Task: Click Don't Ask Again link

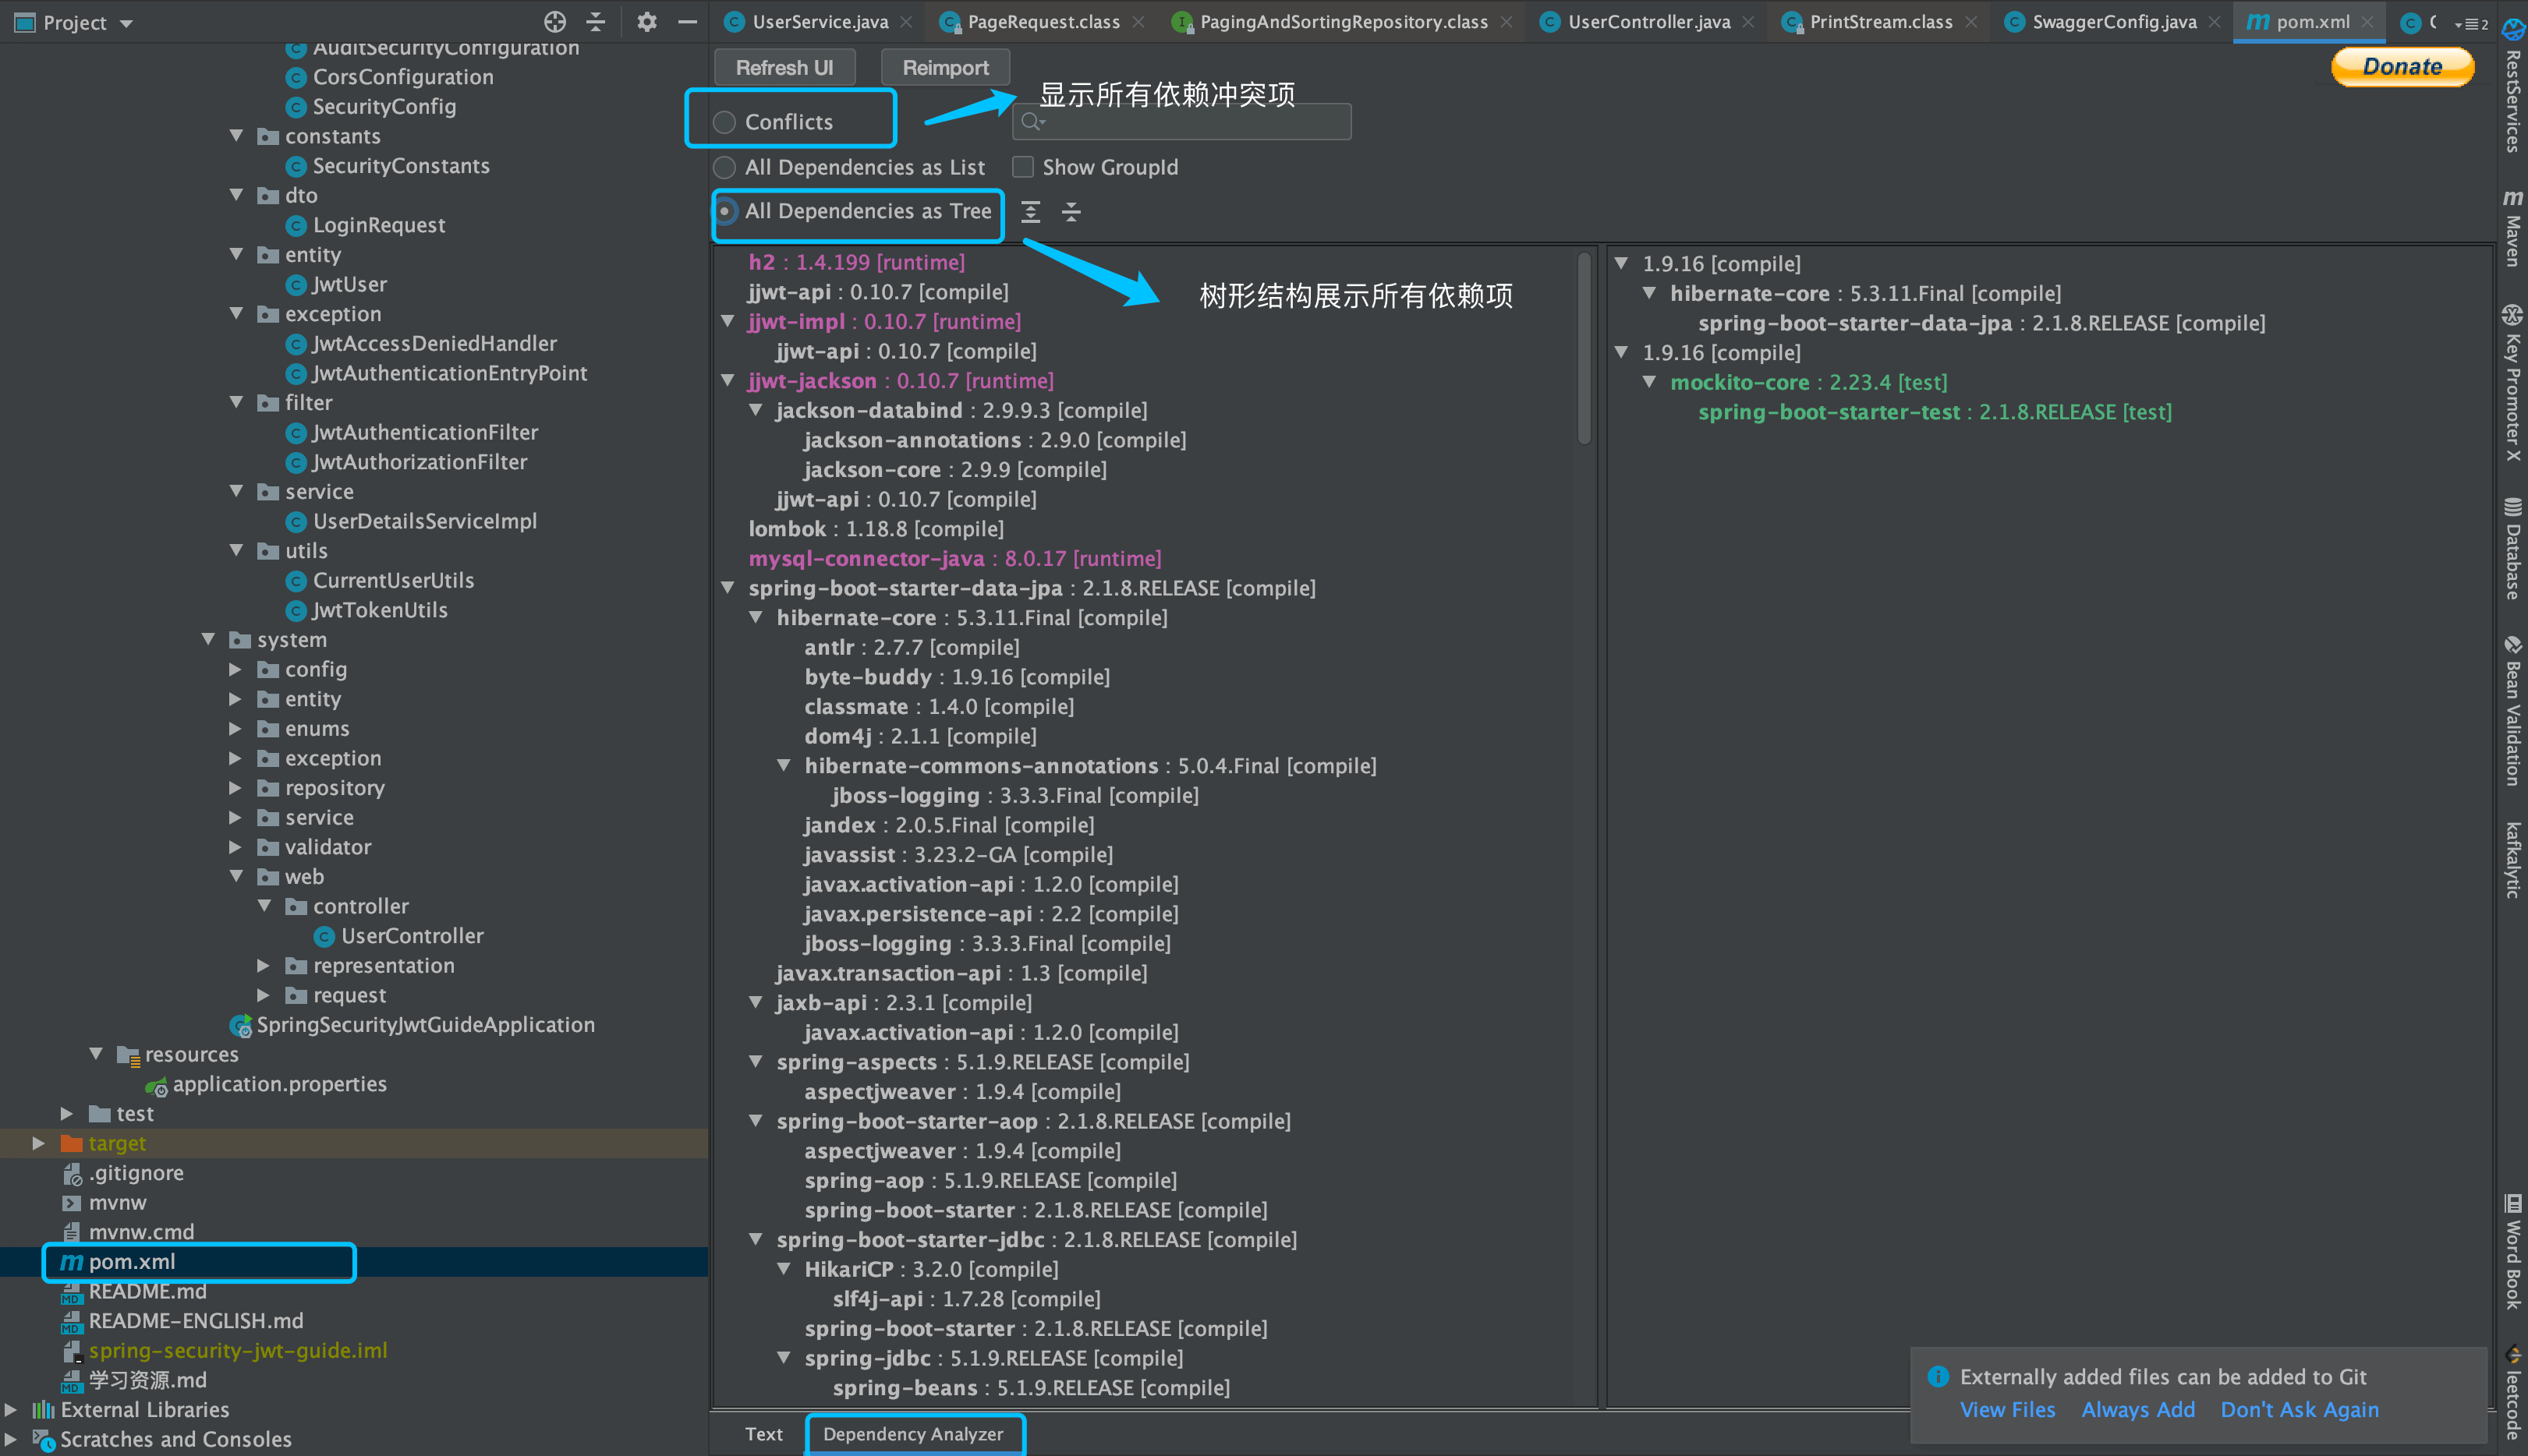Action: click(x=2300, y=1410)
